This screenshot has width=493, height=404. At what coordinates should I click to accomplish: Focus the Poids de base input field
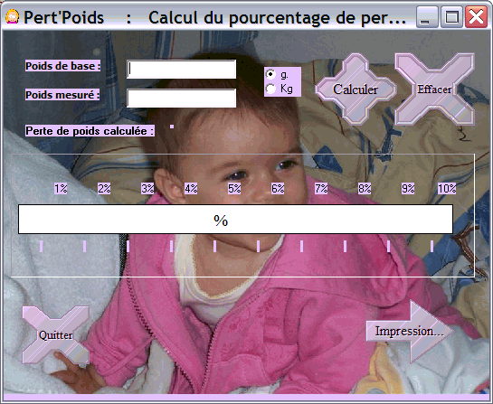[182, 70]
